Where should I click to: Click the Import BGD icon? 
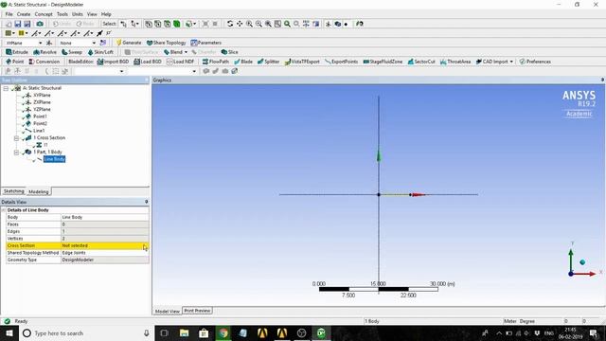tap(113, 62)
